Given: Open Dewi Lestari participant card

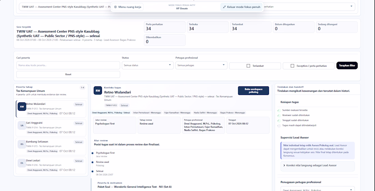Looking at the screenshot, I should pos(51,165).
